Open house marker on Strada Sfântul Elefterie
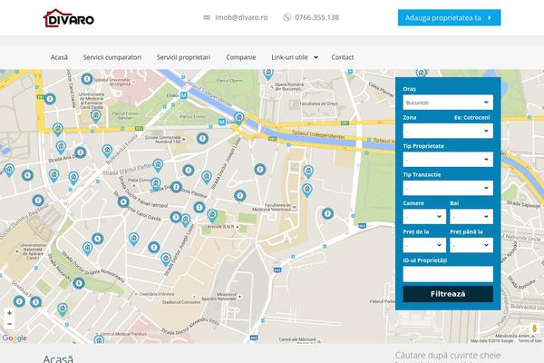This screenshot has height=363, width=544. click(158, 165)
